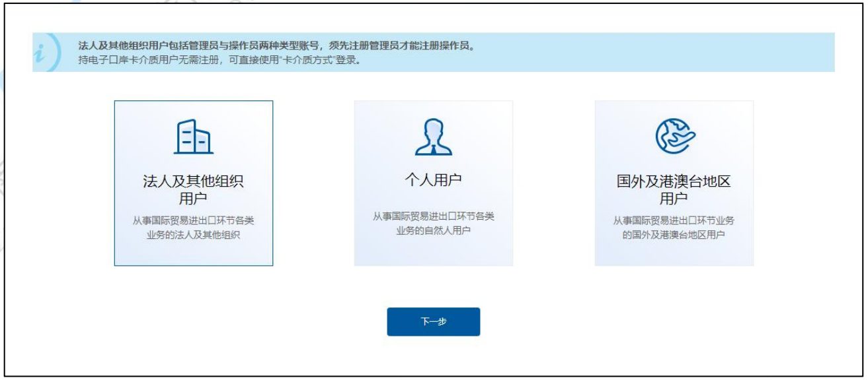This screenshot has height=380, width=868.
Task: Click the building icon for legal entity users
Action: 193,138
